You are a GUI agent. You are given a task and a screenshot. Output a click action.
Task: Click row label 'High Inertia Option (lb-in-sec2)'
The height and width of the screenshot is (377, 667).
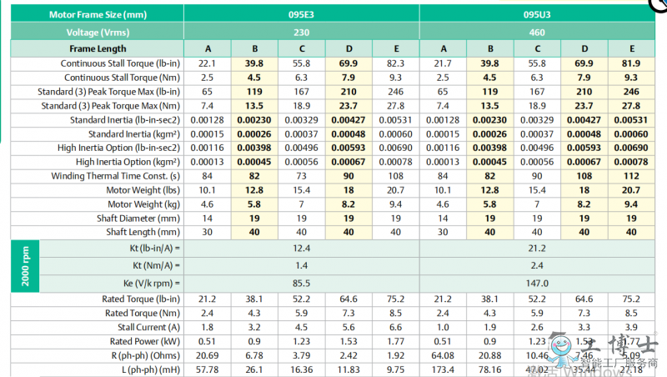pyautogui.click(x=118, y=148)
